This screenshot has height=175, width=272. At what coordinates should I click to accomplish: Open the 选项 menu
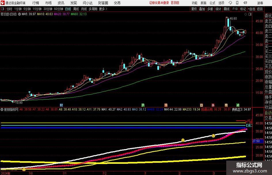pyautogui.click(x=221, y=3)
